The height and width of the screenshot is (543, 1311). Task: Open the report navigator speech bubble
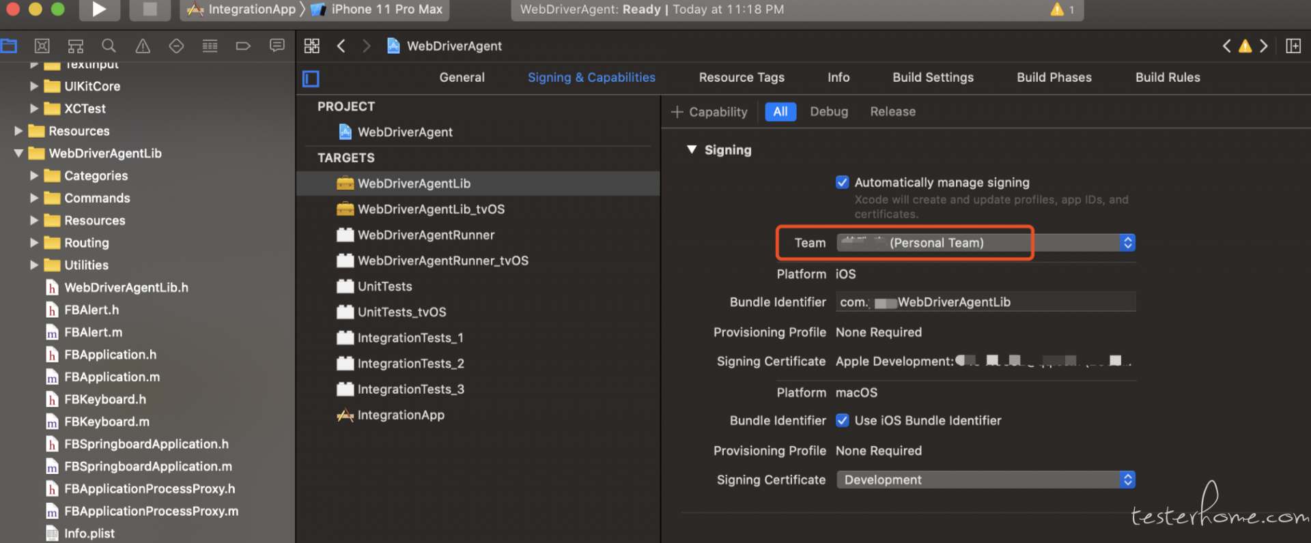277,46
